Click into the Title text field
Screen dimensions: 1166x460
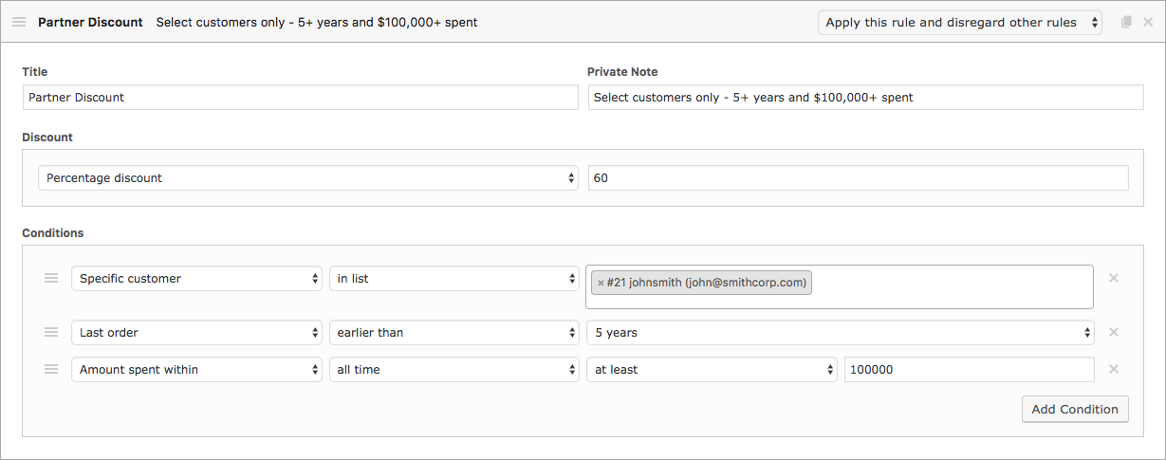[300, 97]
